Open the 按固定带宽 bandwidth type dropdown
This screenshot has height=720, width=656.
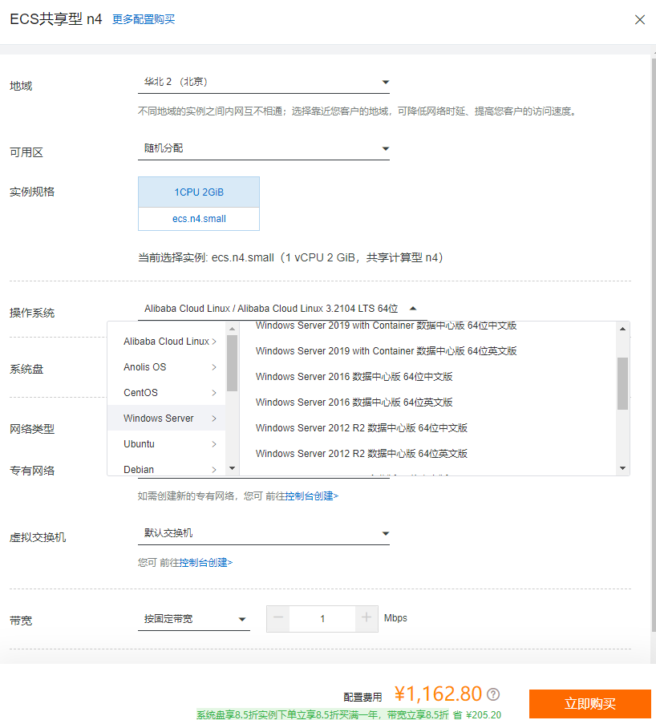click(x=194, y=620)
